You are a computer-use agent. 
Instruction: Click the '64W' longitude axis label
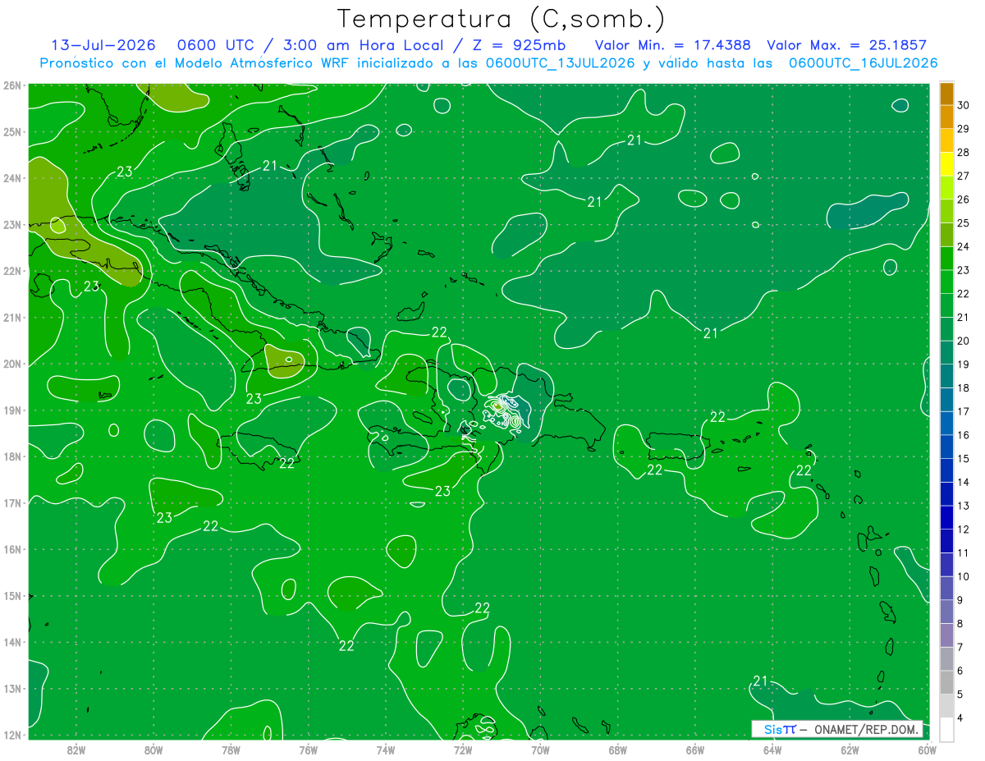(x=772, y=749)
